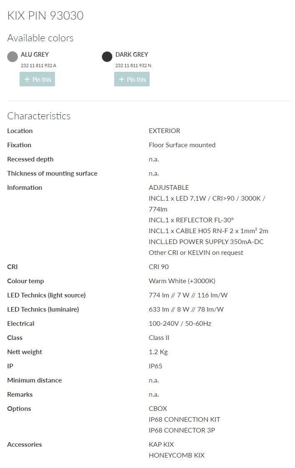This screenshot has width=295, height=468.
Task: Click the ALU GREY color name
Action: (x=35, y=54)
